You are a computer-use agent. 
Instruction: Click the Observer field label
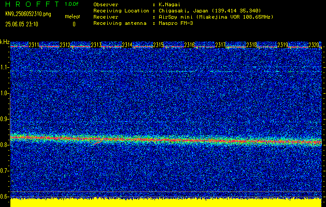106,5
